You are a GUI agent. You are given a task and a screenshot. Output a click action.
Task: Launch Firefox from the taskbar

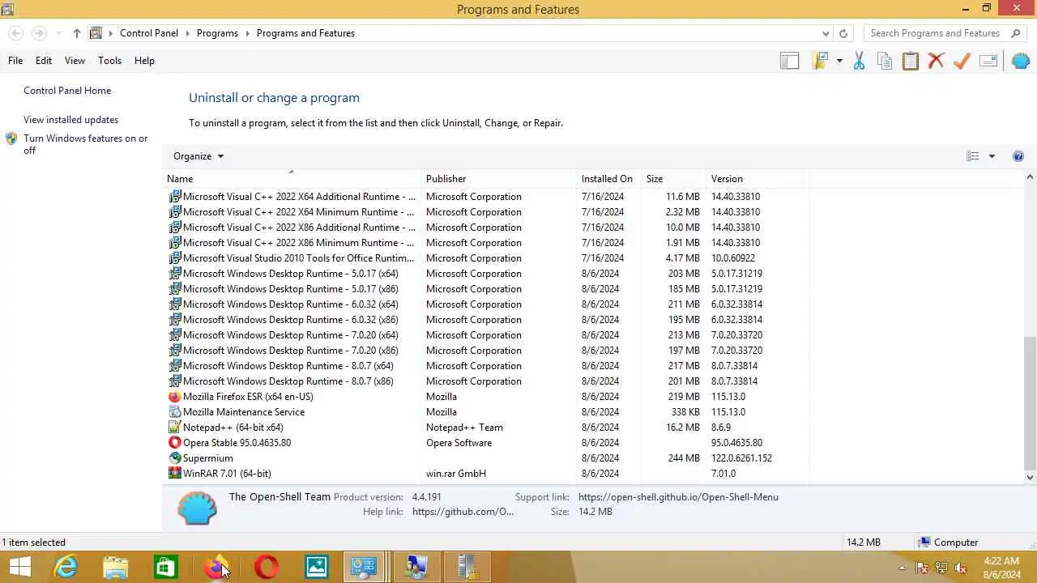coord(216,567)
